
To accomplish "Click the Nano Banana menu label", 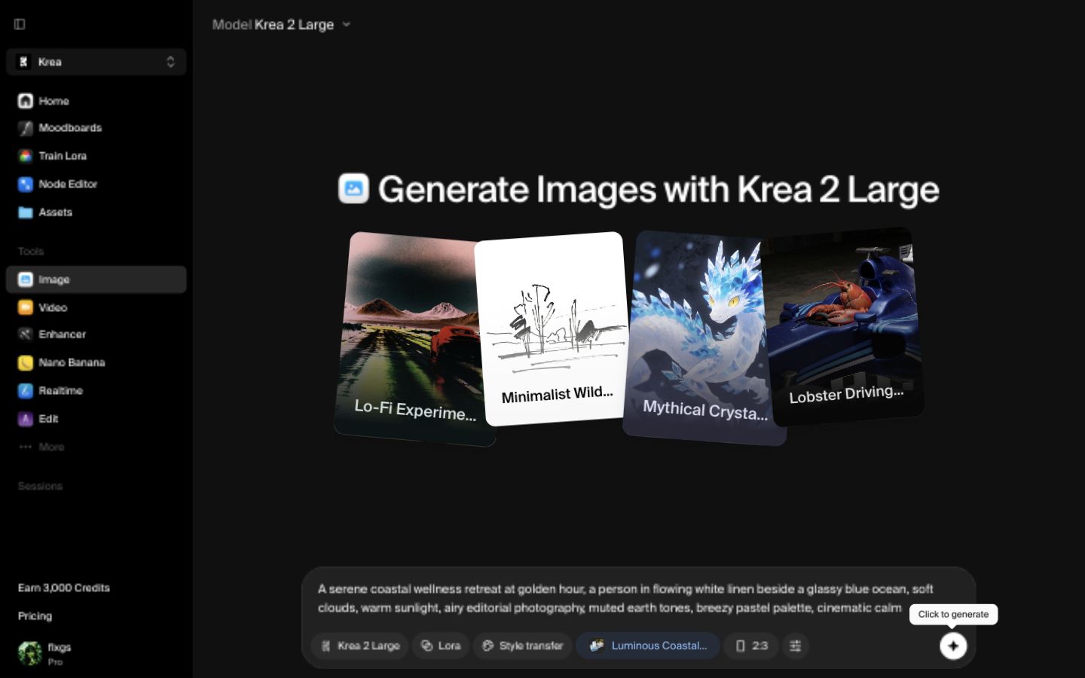I will (72, 362).
